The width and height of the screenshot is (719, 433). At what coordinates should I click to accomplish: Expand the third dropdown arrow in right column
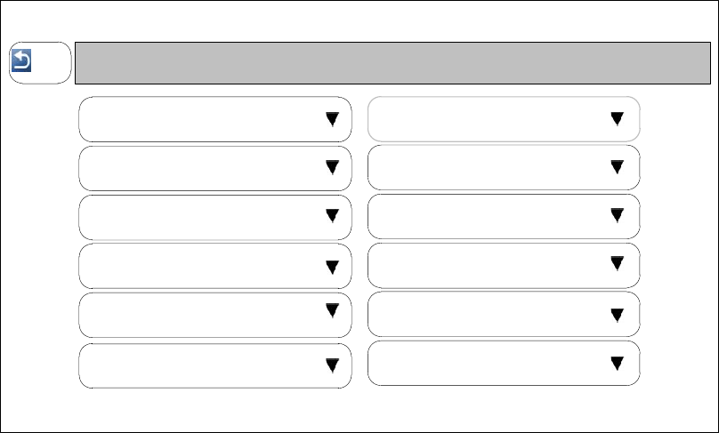(618, 214)
